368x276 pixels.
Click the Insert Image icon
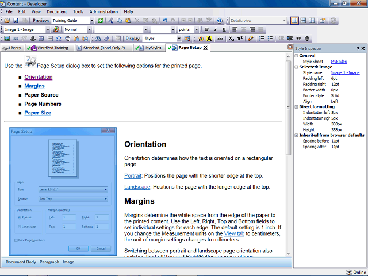coord(7,39)
